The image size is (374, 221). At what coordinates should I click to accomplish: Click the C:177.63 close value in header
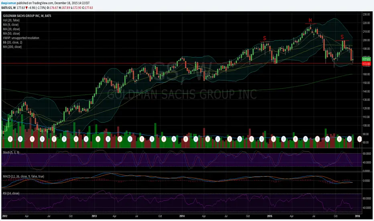pyautogui.click(x=87, y=8)
